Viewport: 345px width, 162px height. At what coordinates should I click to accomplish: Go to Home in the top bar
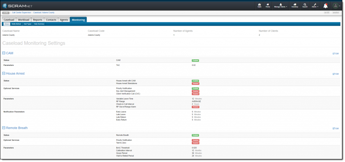pyautogui.click(x=268, y=5)
